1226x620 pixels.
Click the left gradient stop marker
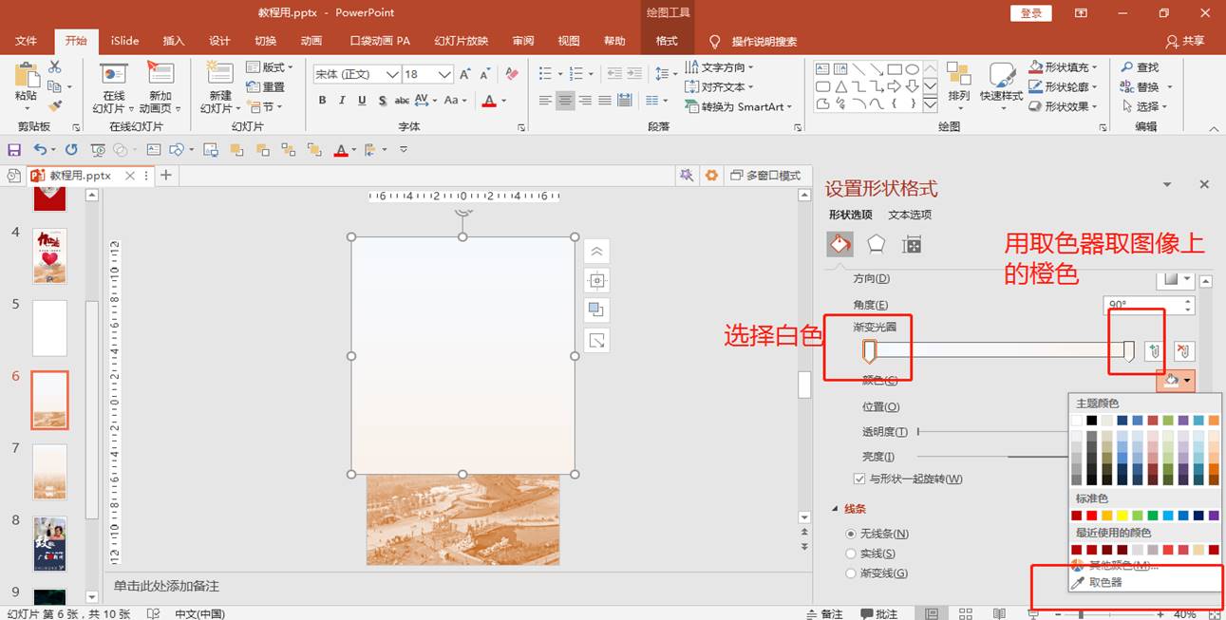[x=868, y=351]
